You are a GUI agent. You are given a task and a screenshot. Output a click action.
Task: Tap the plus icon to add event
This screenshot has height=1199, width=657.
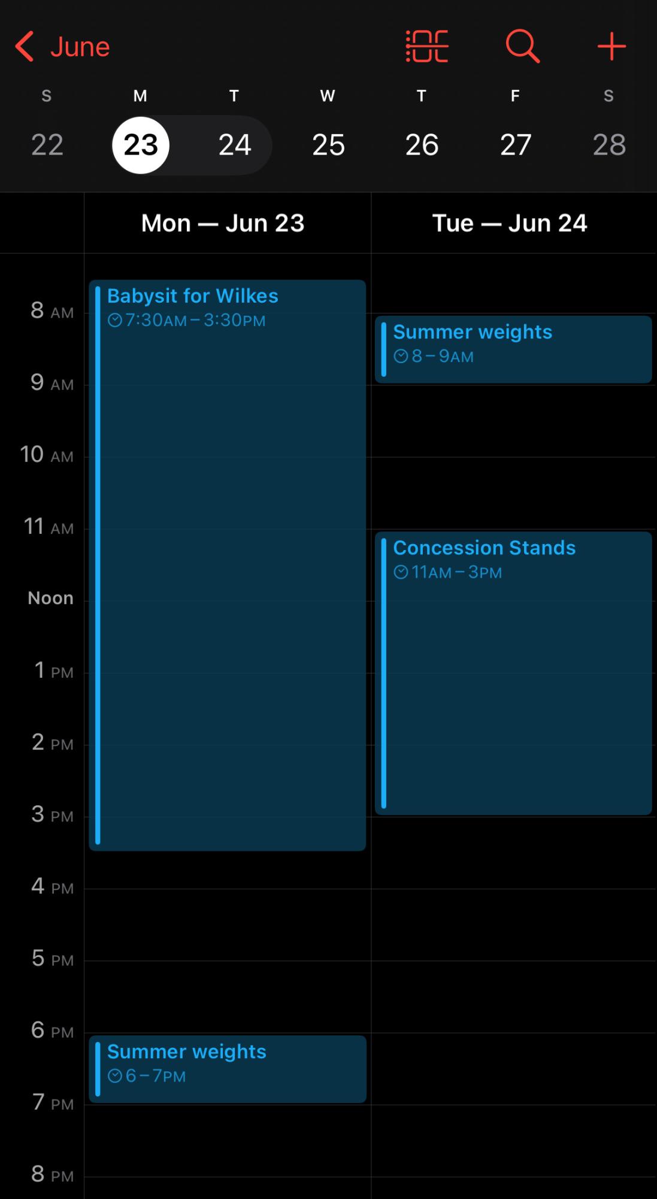pyautogui.click(x=611, y=46)
